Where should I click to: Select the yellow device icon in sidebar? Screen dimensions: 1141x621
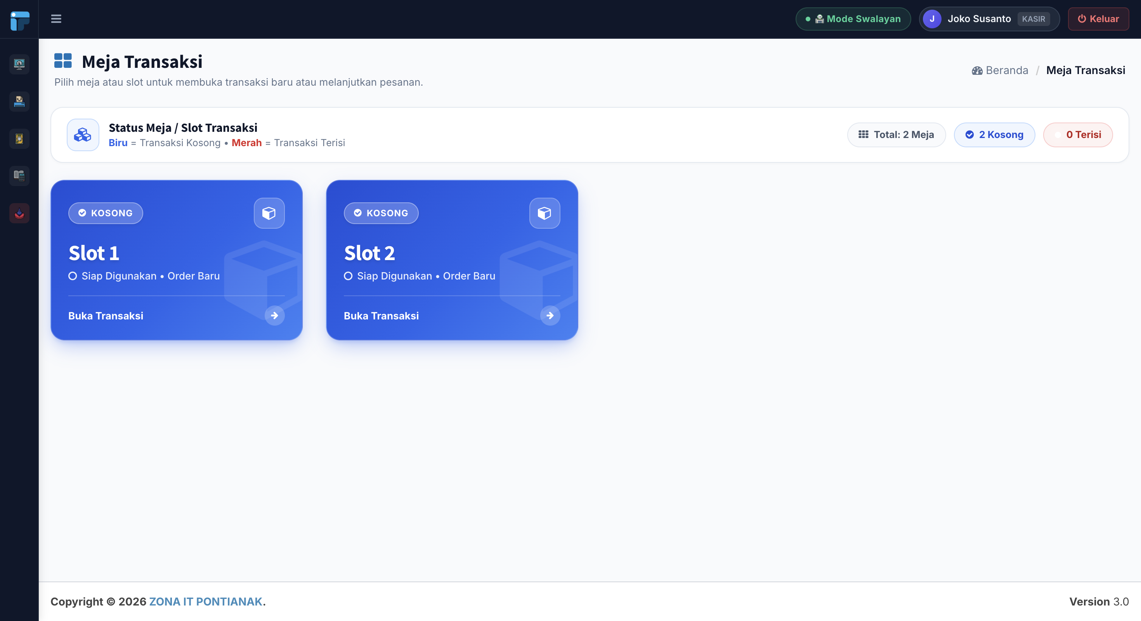[x=19, y=138]
